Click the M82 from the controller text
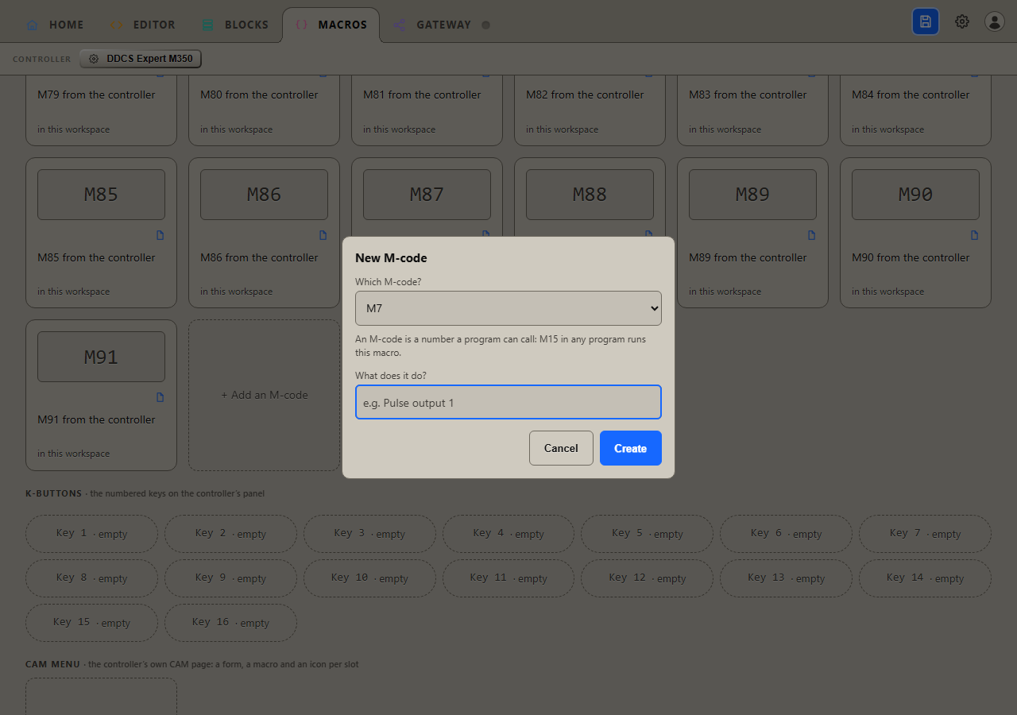 [585, 95]
